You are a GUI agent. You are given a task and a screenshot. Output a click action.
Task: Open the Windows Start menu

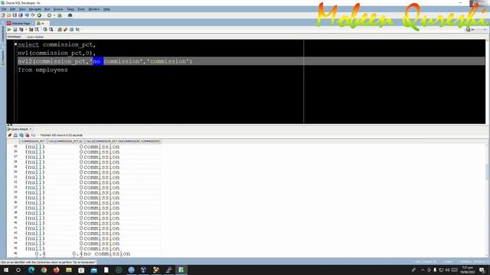tap(6, 270)
